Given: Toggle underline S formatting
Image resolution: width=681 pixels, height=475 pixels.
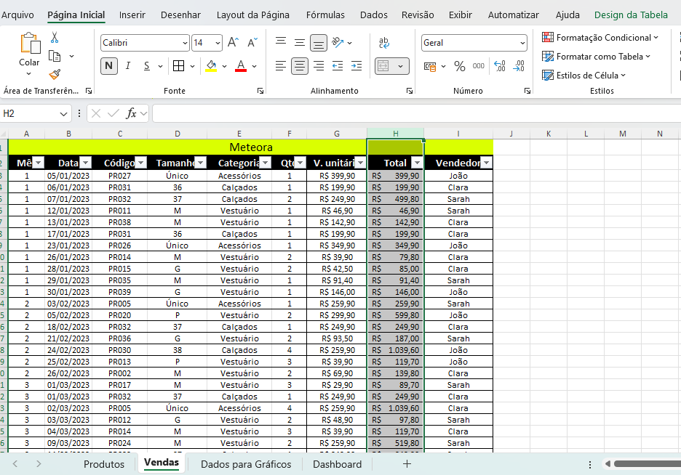Looking at the screenshot, I should pos(147,66).
